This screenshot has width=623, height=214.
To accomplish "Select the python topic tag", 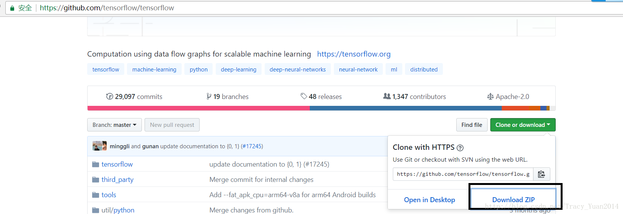I will coord(198,70).
